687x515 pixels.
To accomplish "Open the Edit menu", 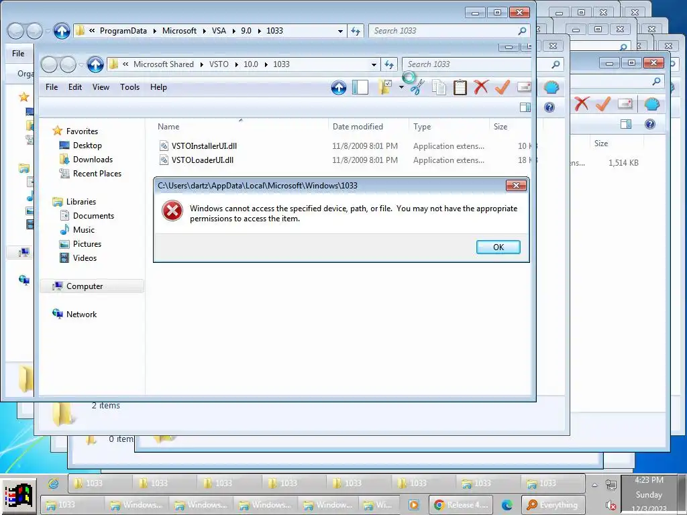I will click(x=75, y=87).
